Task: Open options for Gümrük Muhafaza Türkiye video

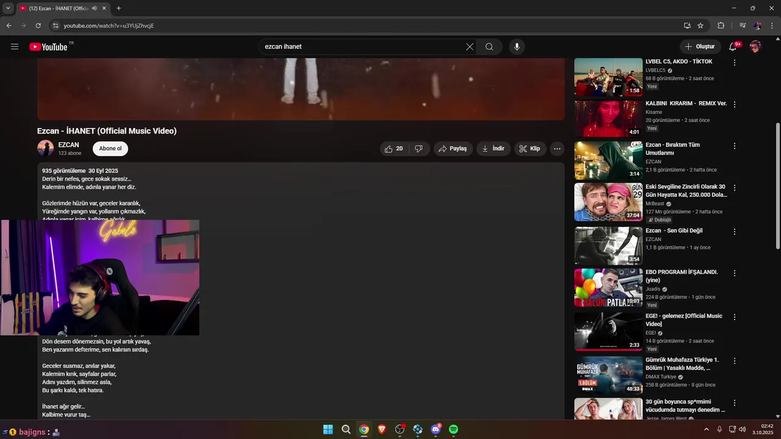Action: tap(735, 361)
